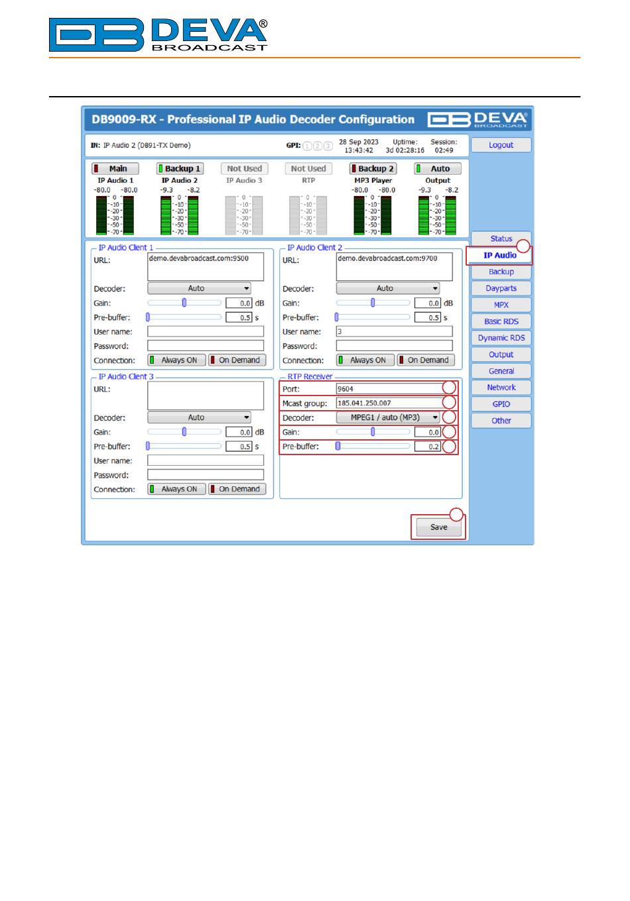Open the General tab

tap(501, 371)
